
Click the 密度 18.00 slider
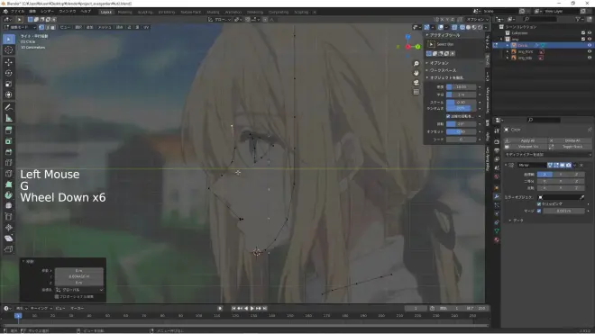(461, 87)
